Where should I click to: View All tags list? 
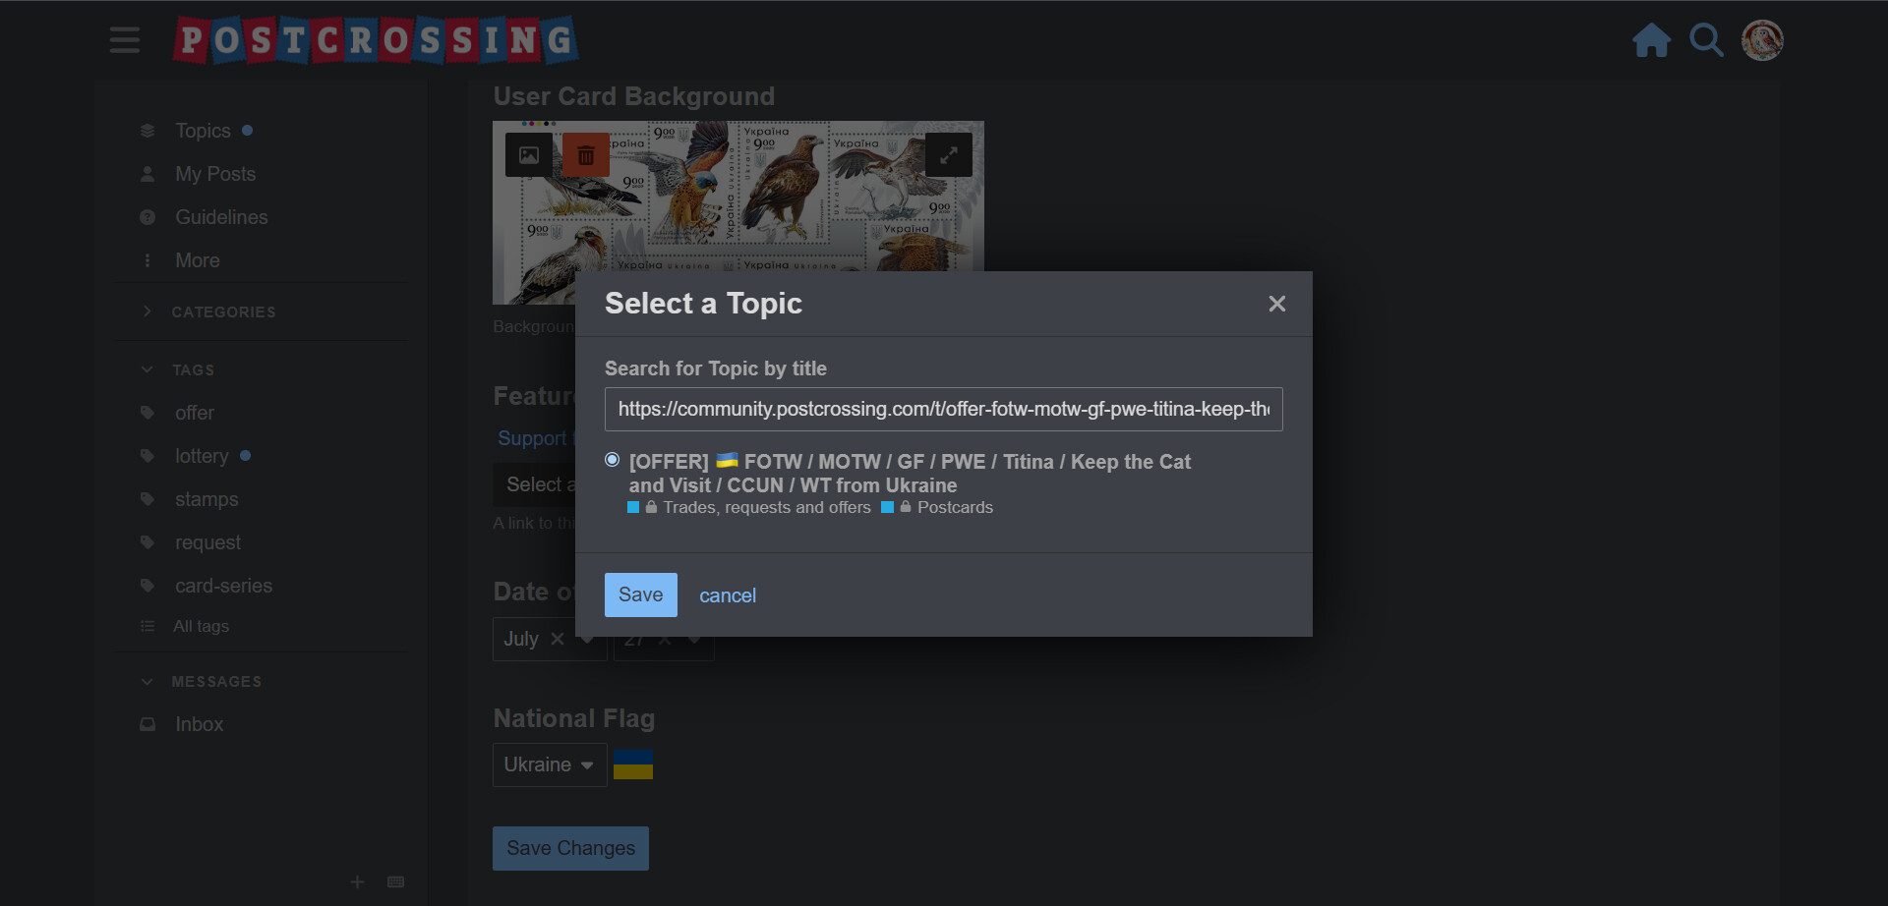pos(201,626)
